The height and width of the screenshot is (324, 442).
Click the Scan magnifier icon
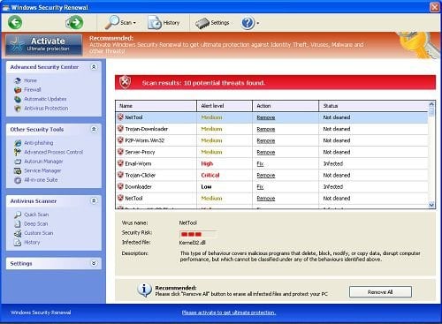pos(112,22)
